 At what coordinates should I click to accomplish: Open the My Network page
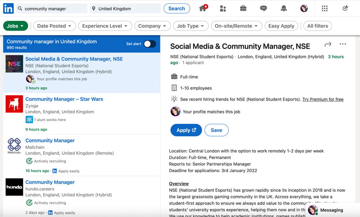[x=223, y=8]
